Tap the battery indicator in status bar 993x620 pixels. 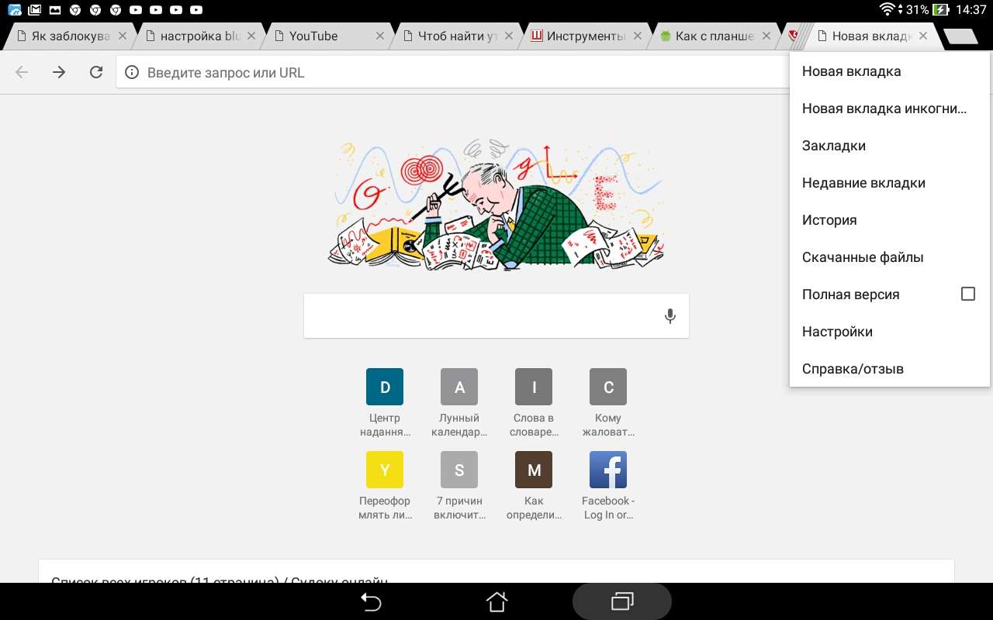point(941,10)
